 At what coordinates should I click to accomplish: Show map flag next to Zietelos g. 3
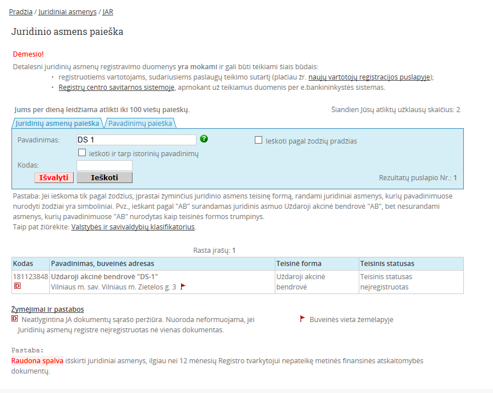pos(183,287)
